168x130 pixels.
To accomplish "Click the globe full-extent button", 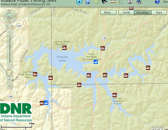I will 9,16.
